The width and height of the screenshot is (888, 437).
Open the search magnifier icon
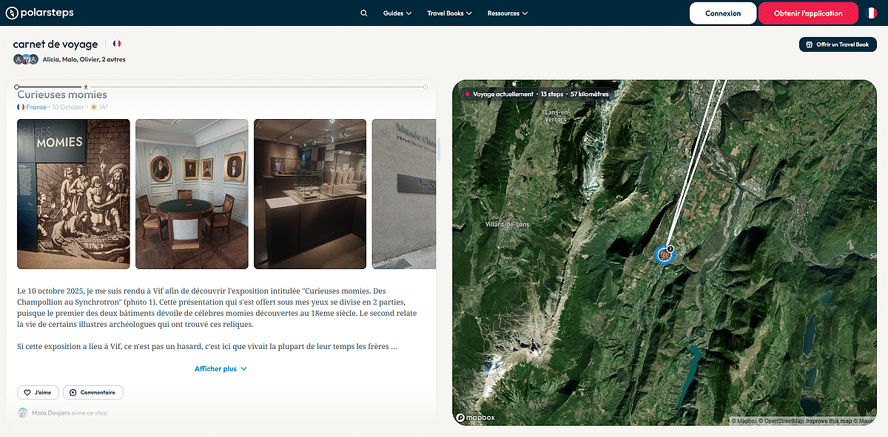point(363,13)
